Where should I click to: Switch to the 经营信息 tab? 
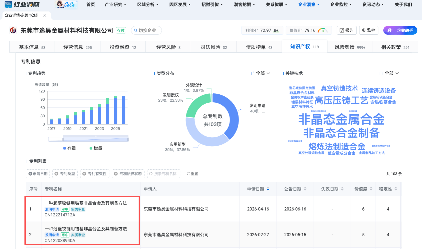pyautogui.click(x=77, y=47)
